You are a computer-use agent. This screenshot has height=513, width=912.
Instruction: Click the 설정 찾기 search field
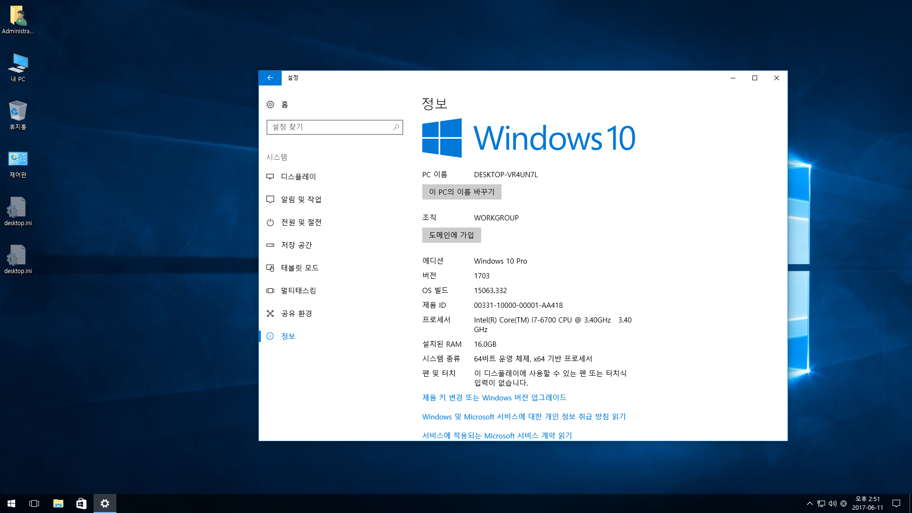[334, 127]
